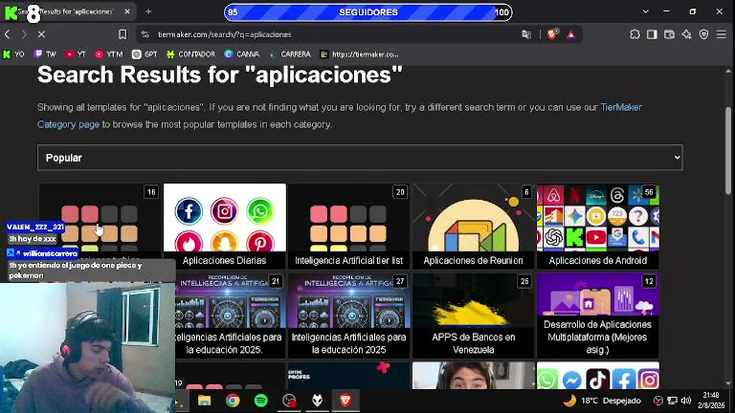The width and height of the screenshot is (735, 413).
Task: Open the Aplicaciones Diarias template
Action: (x=225, y=226)
